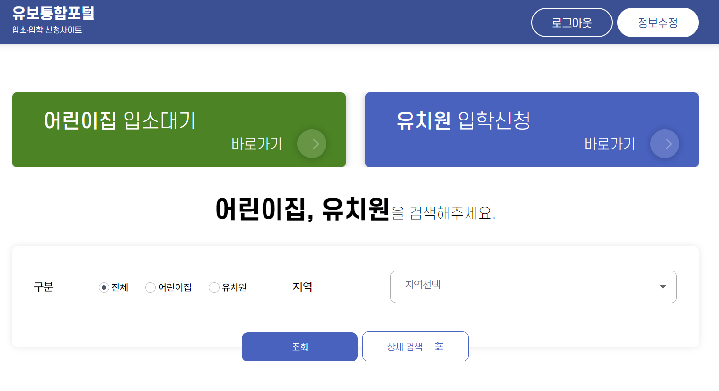Open the 지역선택 dropdown
The image size is (719, 391).
[x=533, y=287]
